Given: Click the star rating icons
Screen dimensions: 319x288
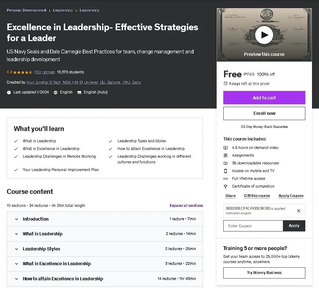Looking at the screenshot, I should coord(23,72).
